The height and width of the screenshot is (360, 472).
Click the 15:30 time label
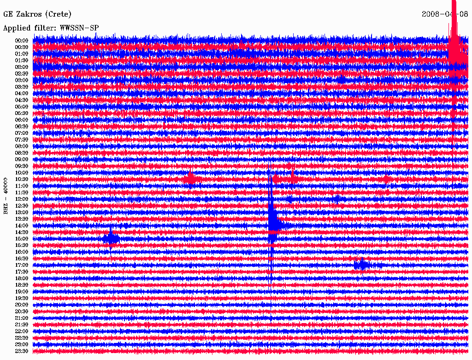tap(22, 245)
